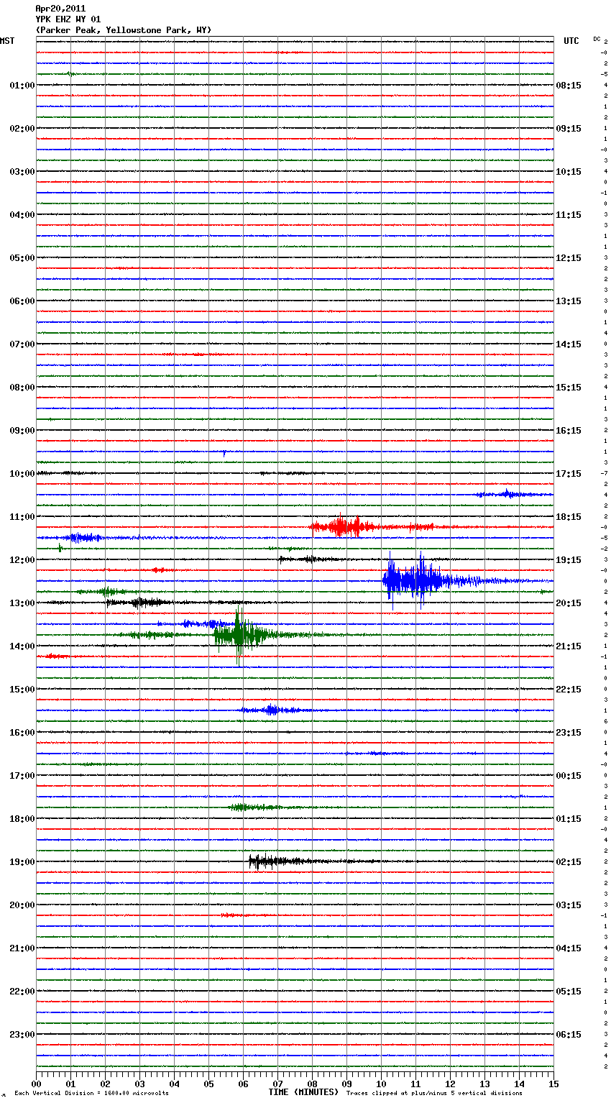Select the 06:00 MST row label
The width and height of the screenshot is (611, 1103).
point(22,301)
